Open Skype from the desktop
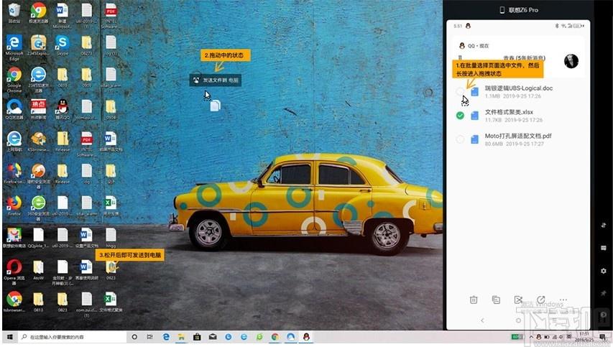Screen dimensions: 613x347 pyautogui.click(x=62, y=42)
